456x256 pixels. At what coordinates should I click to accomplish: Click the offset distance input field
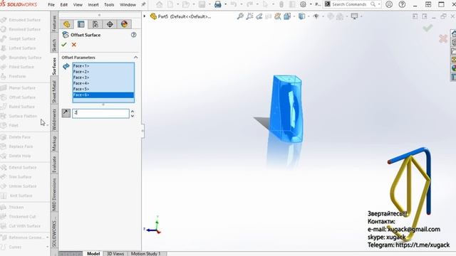tap(100, 113)
